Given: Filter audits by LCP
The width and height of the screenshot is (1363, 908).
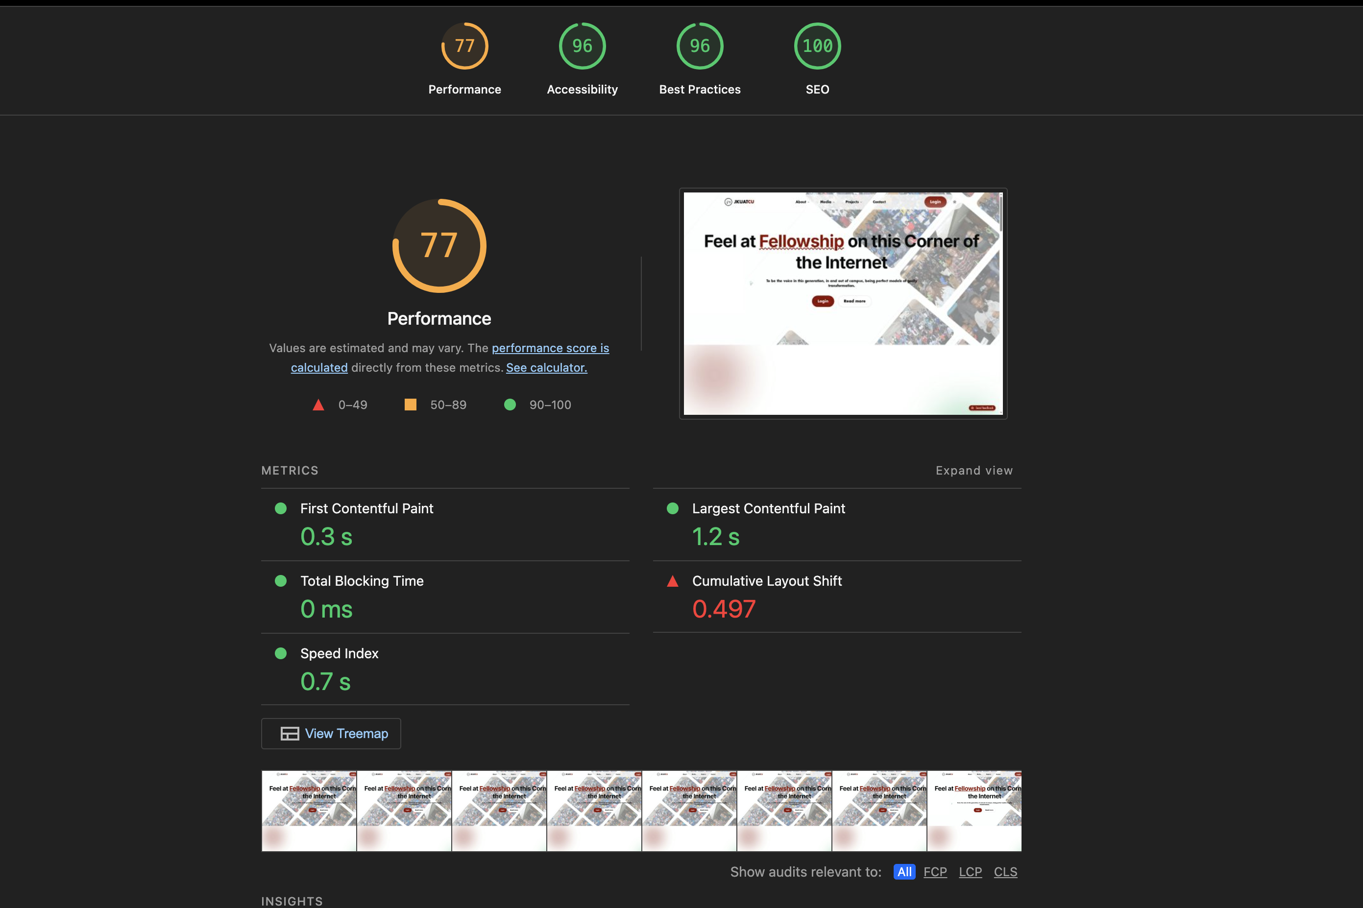Looking at the screenshot, I should (970, 872).
